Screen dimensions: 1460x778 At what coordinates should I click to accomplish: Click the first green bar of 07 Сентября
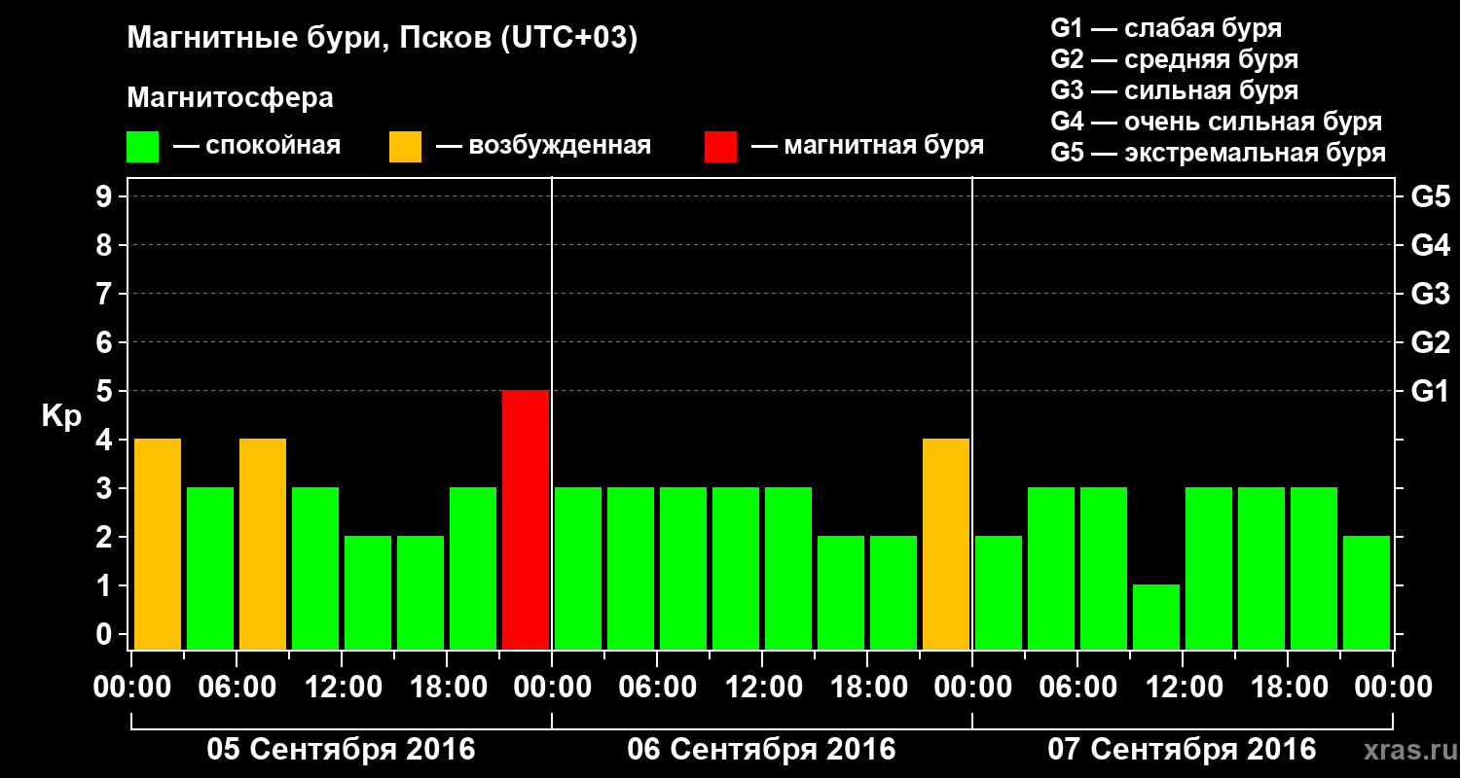(999, 593)
